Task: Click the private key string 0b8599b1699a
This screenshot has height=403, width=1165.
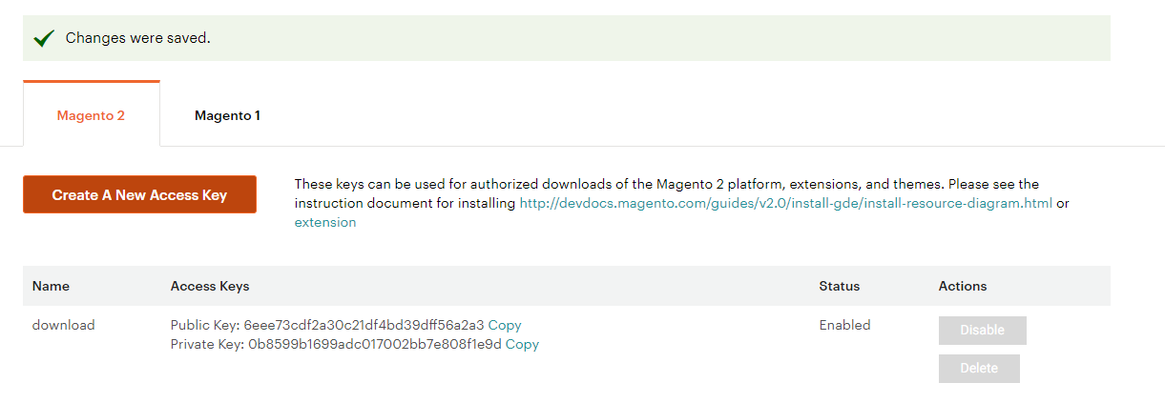Action: [374, 344]
